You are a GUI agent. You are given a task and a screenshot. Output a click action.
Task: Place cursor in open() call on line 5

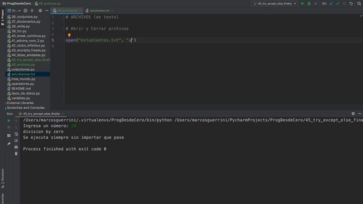point(101,40)
